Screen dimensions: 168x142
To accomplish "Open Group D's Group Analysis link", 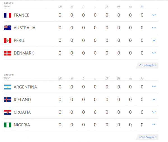I will tap(148, 137).
